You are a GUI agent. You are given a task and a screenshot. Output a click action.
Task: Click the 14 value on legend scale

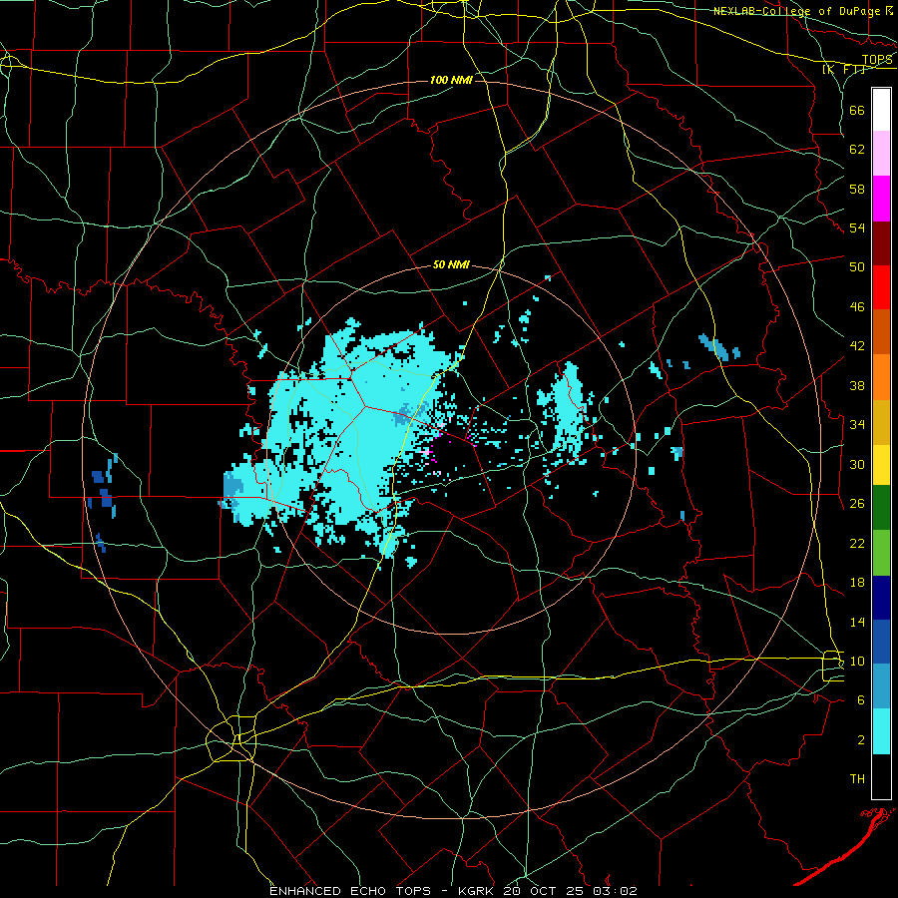tap(857, 622)
